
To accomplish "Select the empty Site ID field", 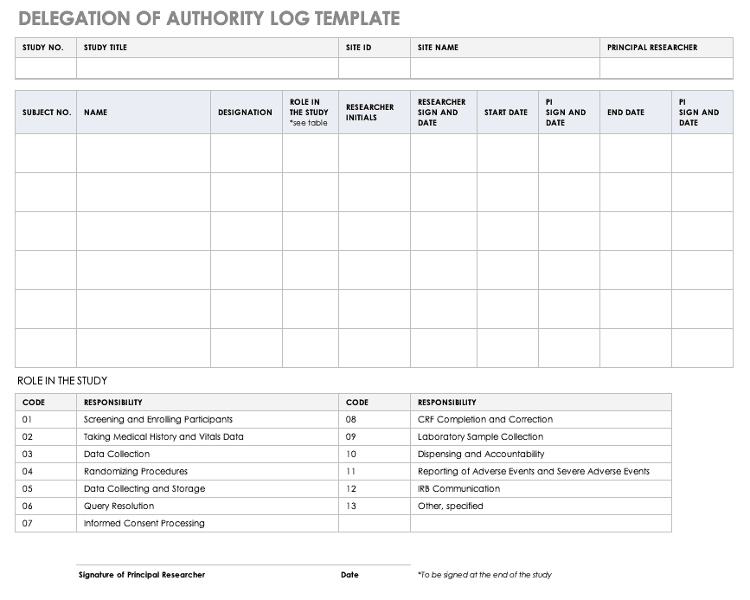I will coord(374,68).
